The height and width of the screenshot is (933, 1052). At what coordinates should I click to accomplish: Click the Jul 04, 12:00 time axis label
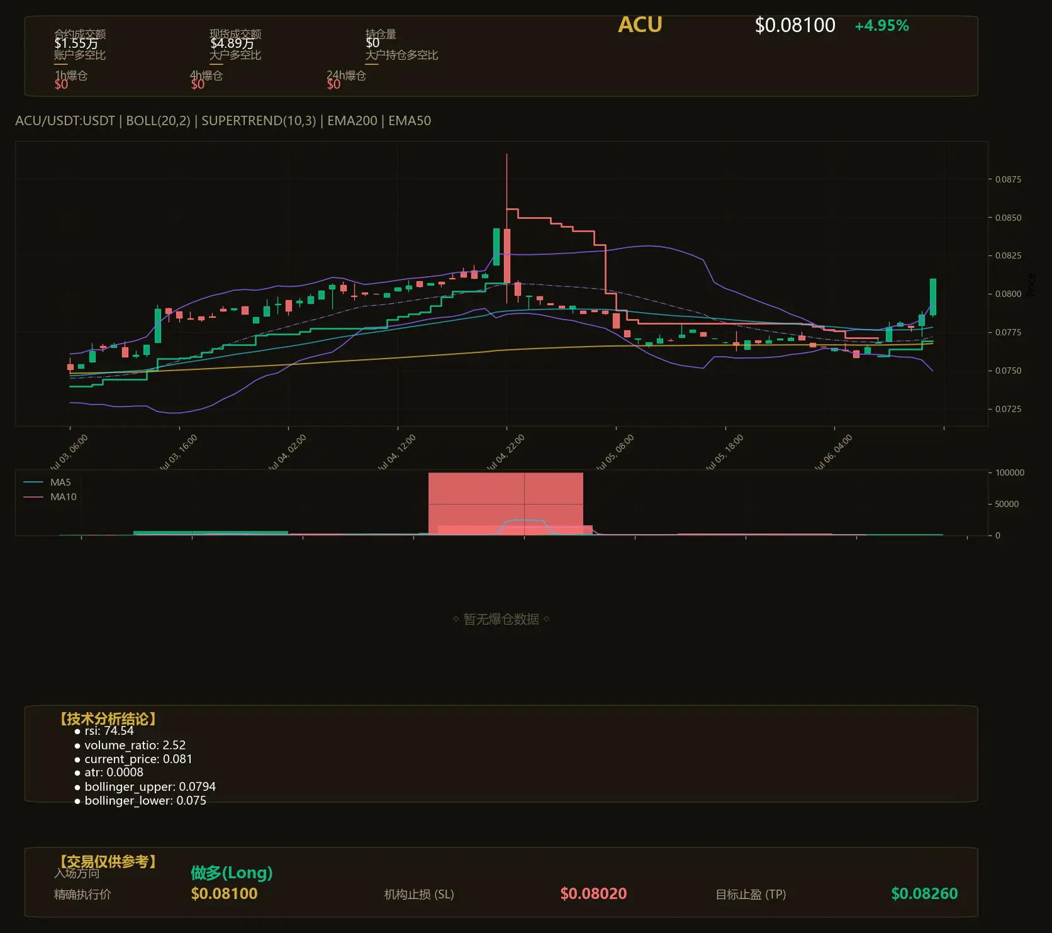396,452
